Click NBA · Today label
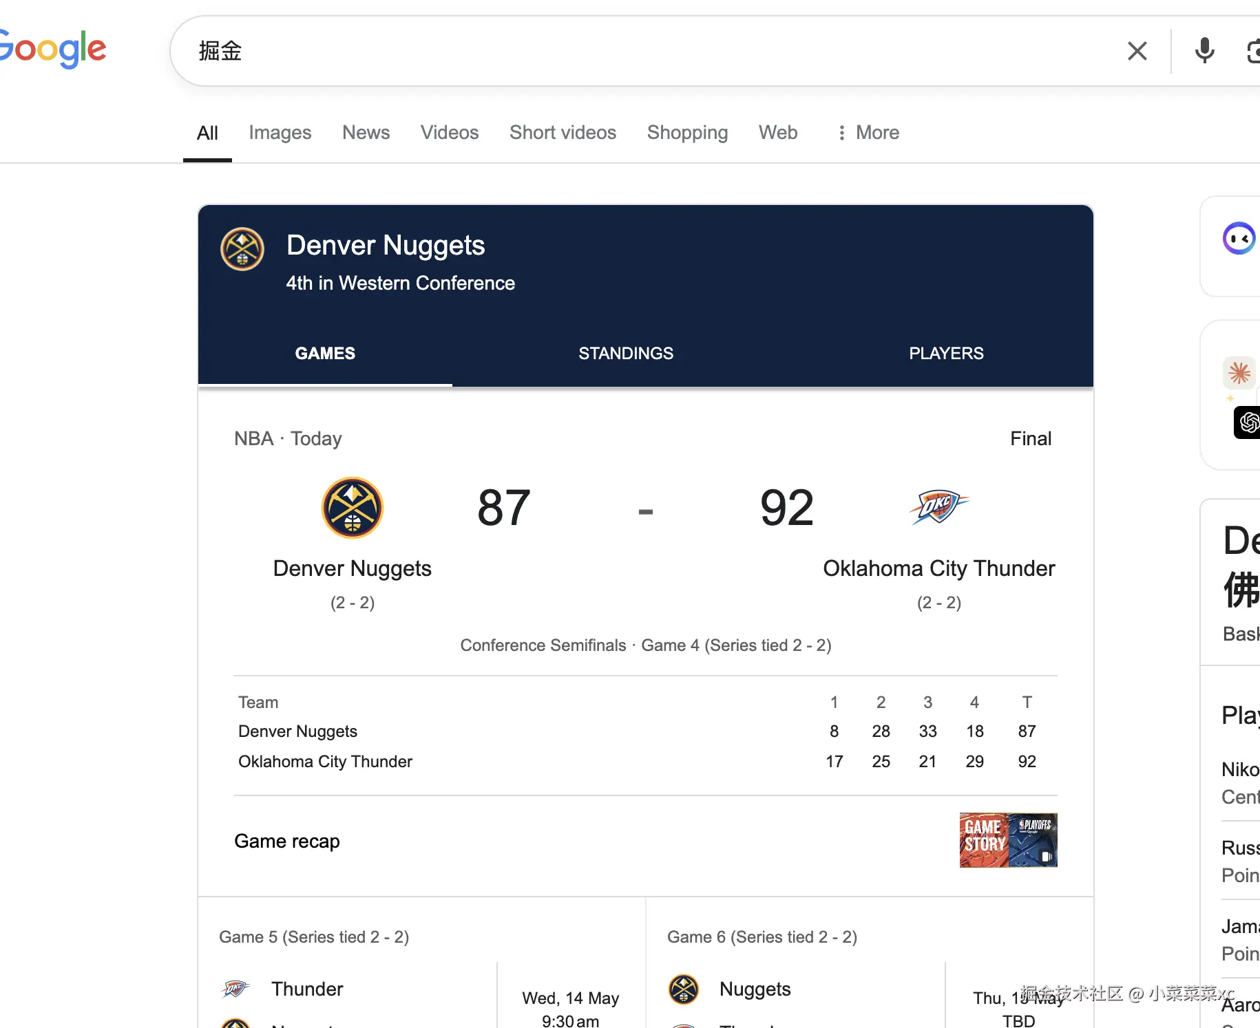Screen dimensions: 1260x1028 (288, 439)
